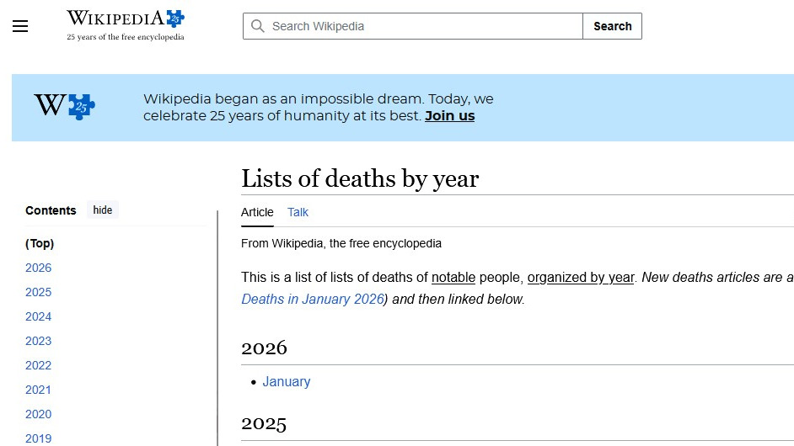Image resolution: width=794 pixels, height=446 pixels.
Task: Click the 'notable' underlined link
Action: [453, 278]
